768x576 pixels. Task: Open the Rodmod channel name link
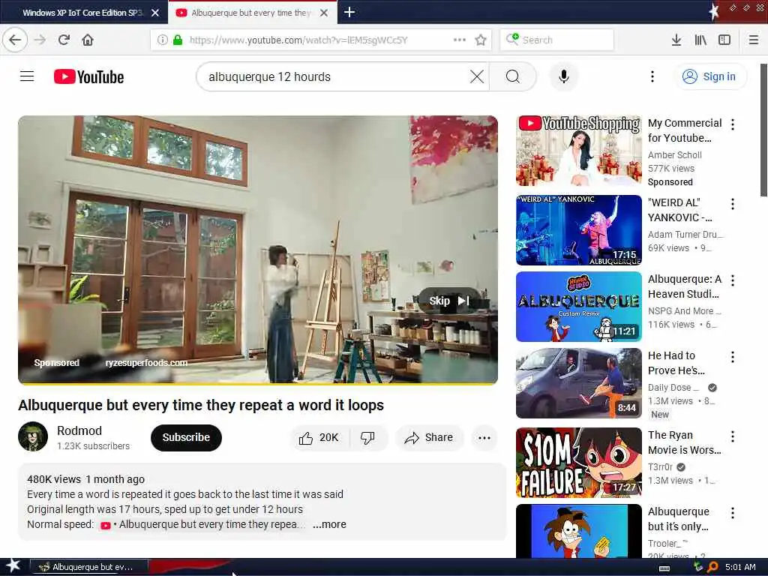point(79,430)
